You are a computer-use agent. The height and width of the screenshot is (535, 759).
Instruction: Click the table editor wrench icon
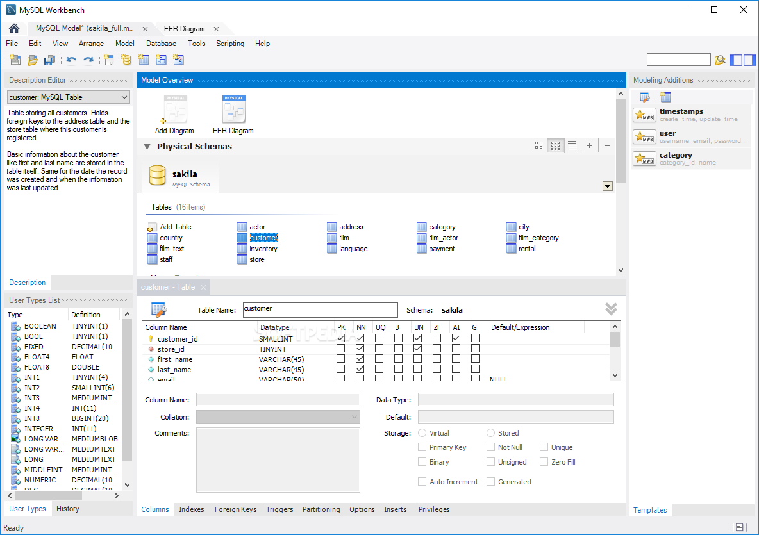click(159, 309)
